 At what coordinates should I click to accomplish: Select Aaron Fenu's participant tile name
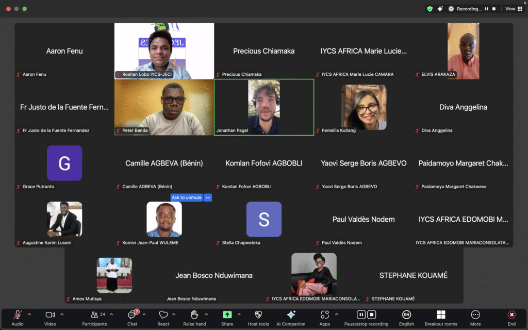tap(64, 51)
